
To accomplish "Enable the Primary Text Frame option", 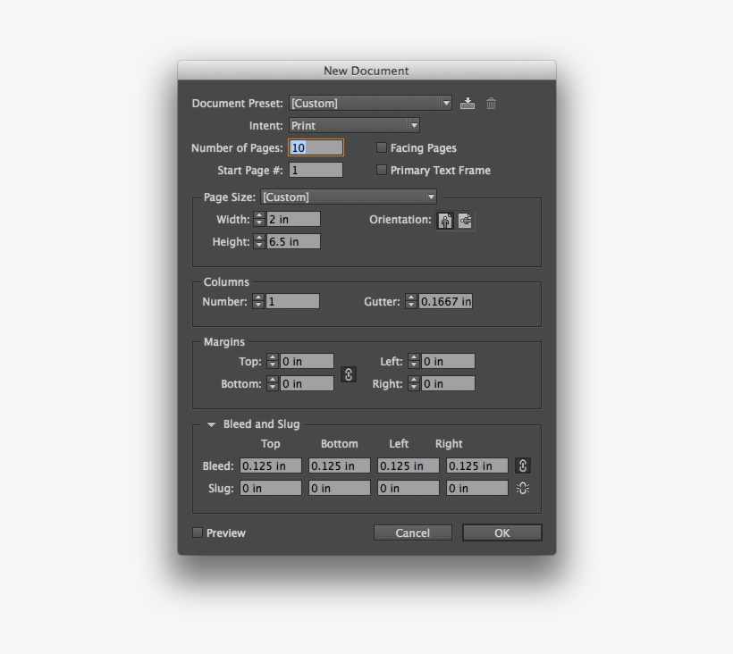I will pos(382,170).
